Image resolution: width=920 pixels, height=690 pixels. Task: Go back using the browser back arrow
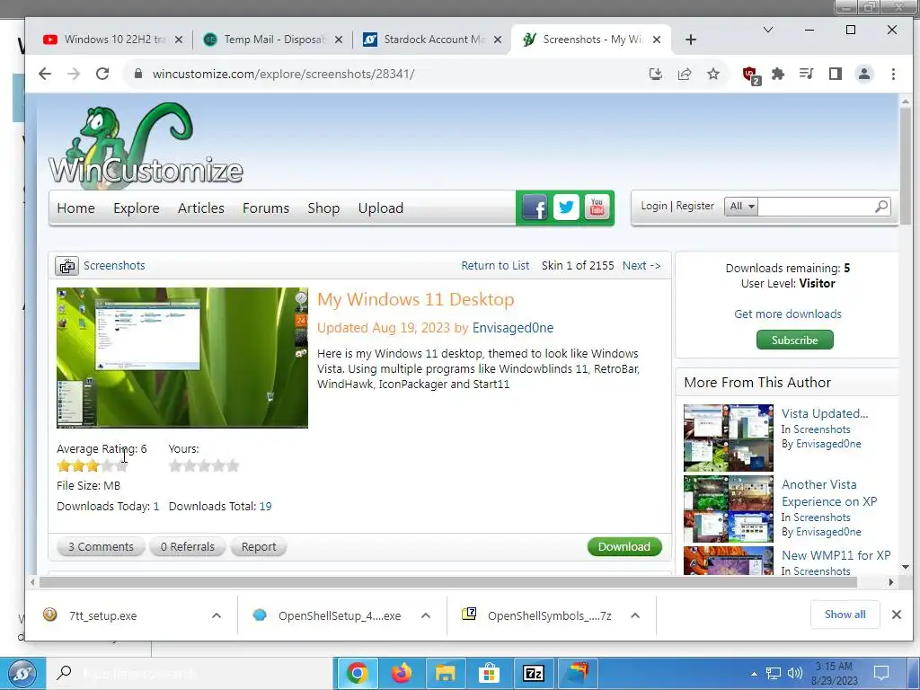45,74
